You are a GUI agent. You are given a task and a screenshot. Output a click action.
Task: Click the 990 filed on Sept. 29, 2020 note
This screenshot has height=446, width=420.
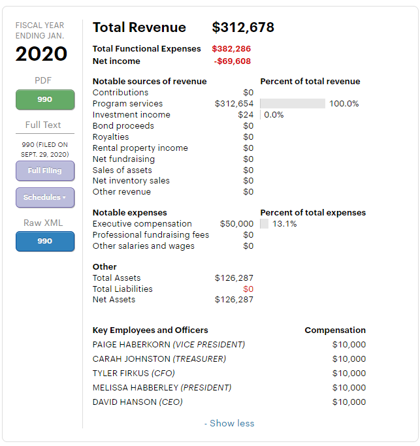click(x=44, y=150)
